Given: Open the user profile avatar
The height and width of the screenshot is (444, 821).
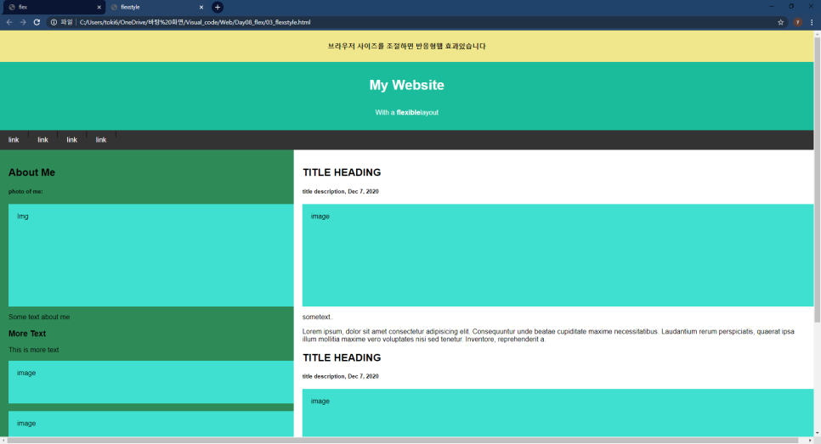Looking at the screenshot, I should [797, 22].
